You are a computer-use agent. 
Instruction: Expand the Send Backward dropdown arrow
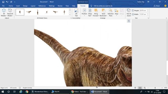107,16
